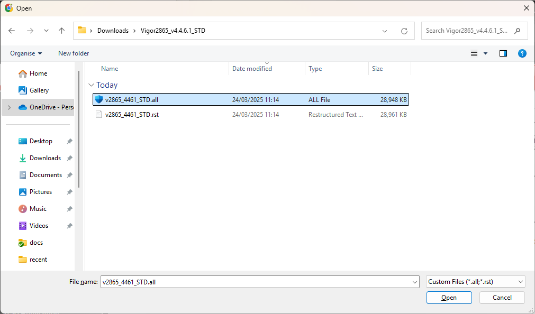
Task: Open the Organise menu
Action: click(26, 53)
